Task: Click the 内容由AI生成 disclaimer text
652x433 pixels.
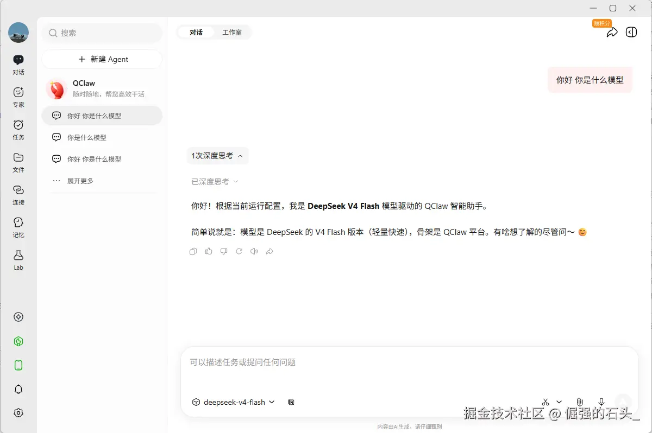Action: 410,426
